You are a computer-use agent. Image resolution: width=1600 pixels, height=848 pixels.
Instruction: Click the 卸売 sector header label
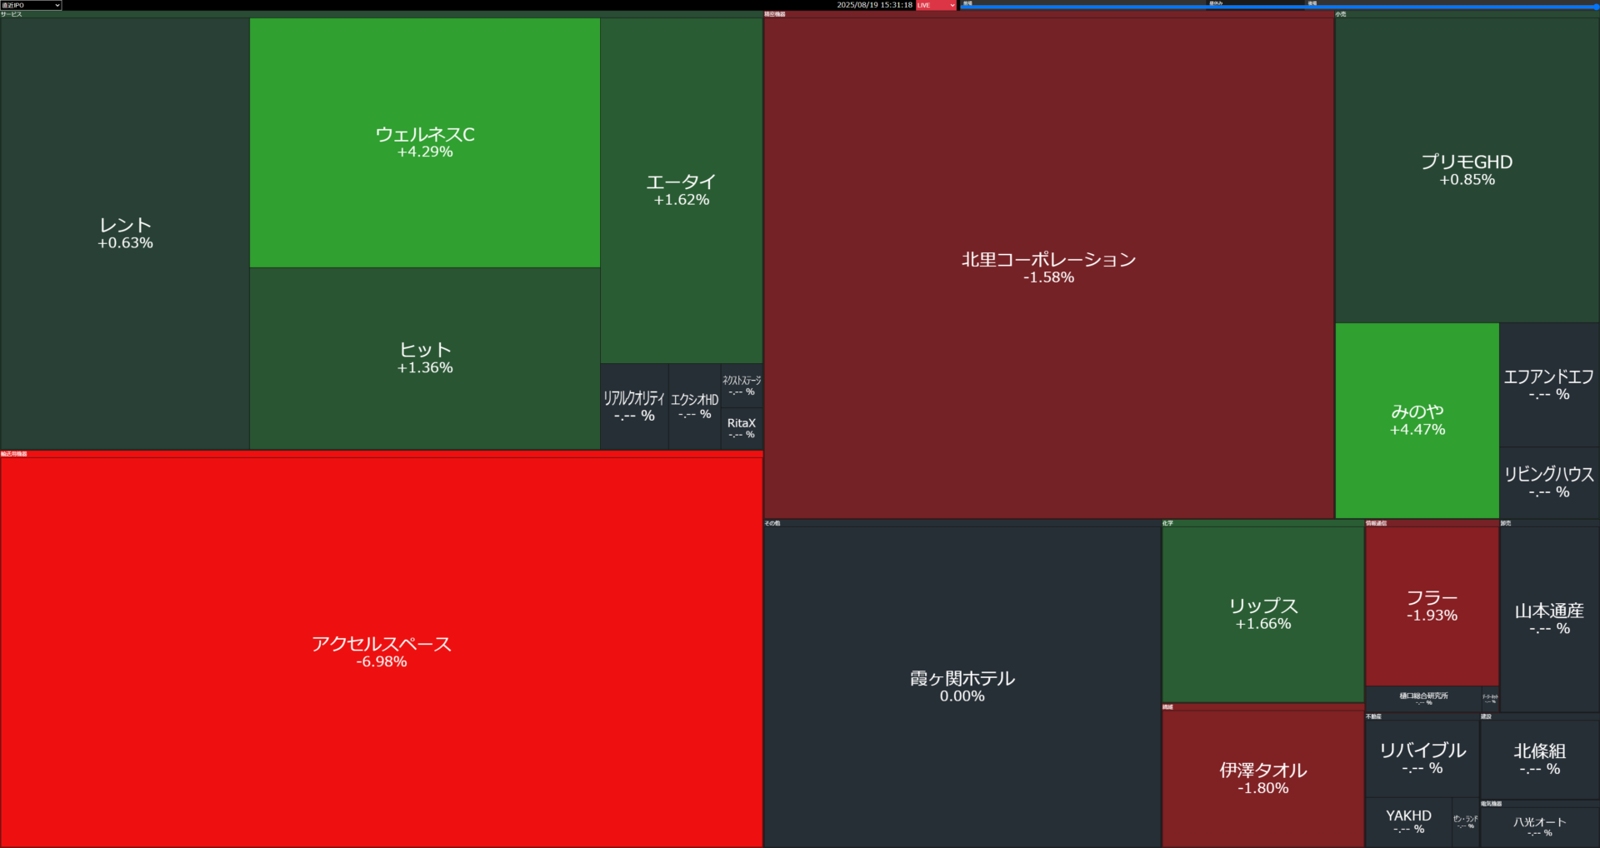[1506, 523]
